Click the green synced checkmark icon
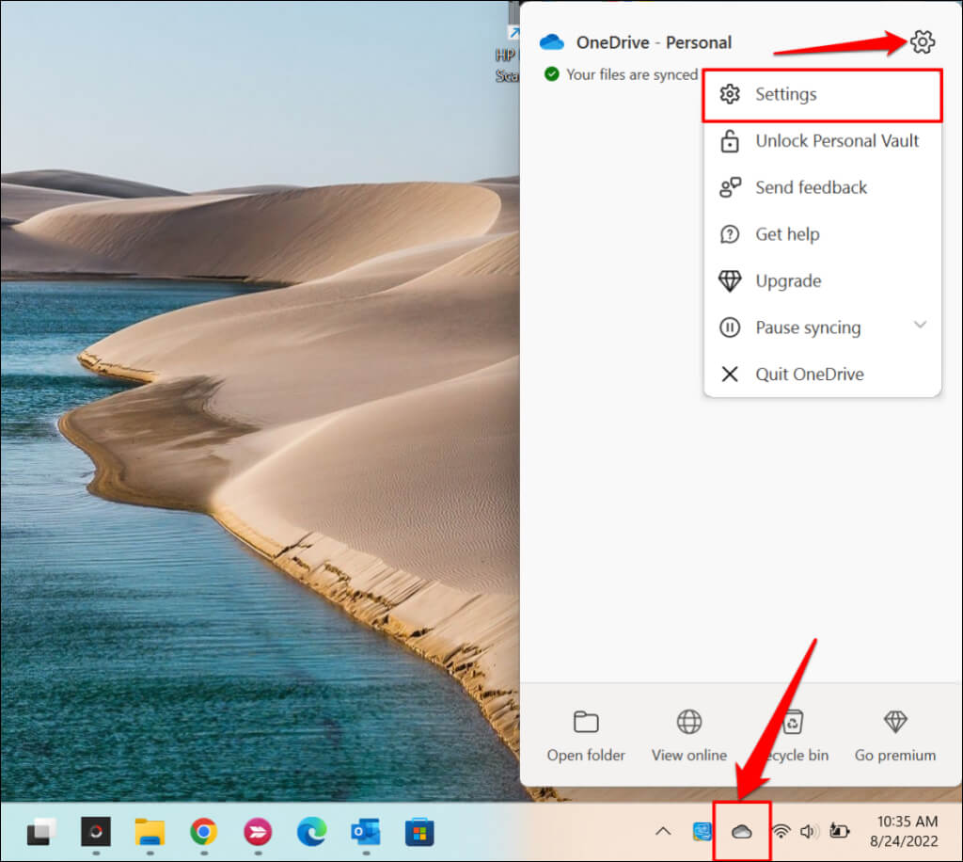Image resolution: width=963 pixels, height=862 pixels. point(551,74)
